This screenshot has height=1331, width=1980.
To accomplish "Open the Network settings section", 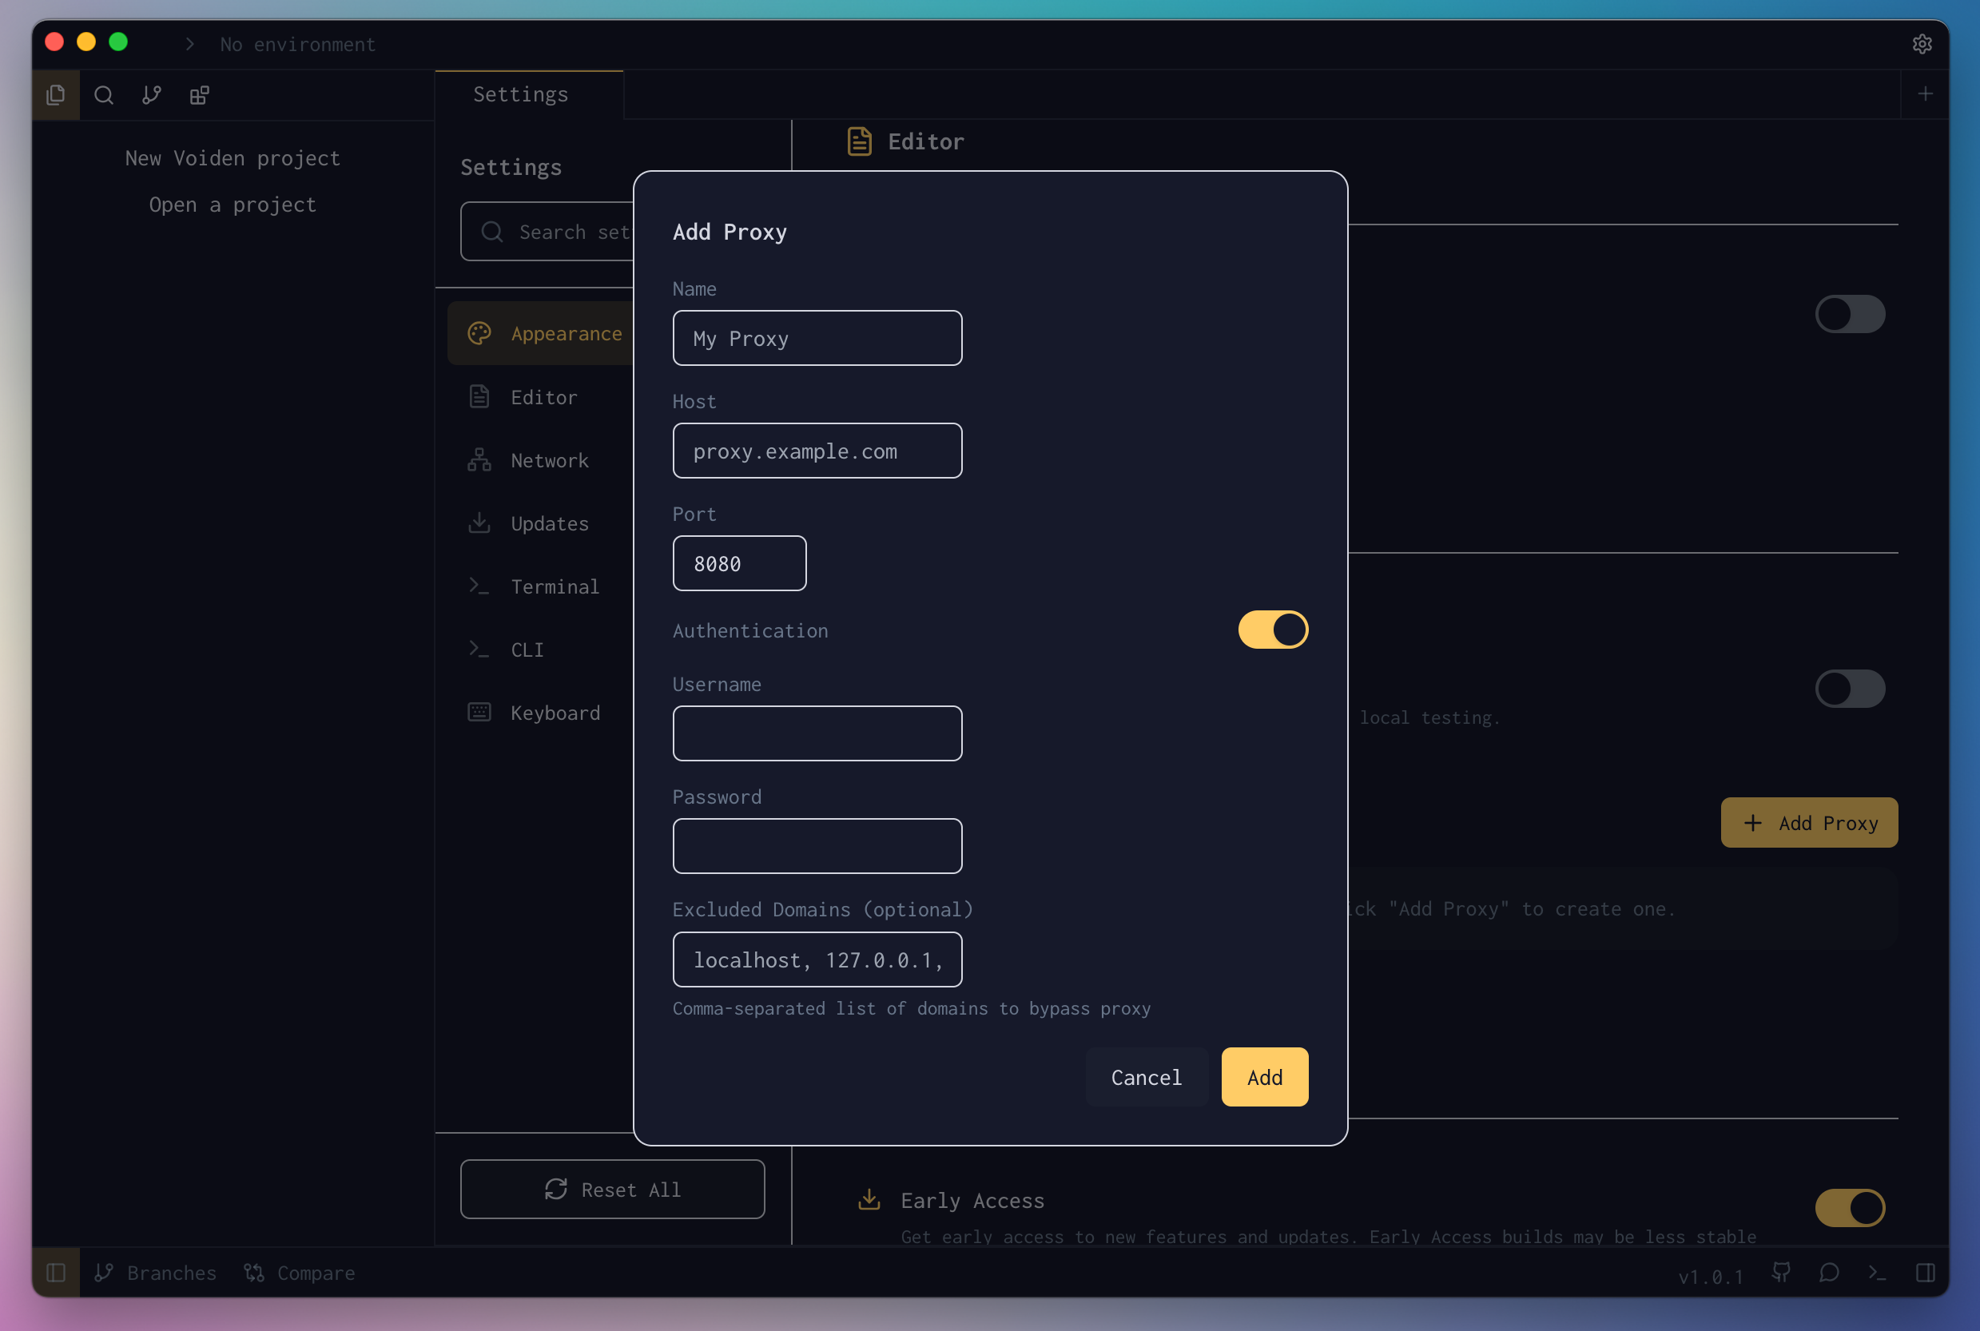I will [x=550, y=460].
